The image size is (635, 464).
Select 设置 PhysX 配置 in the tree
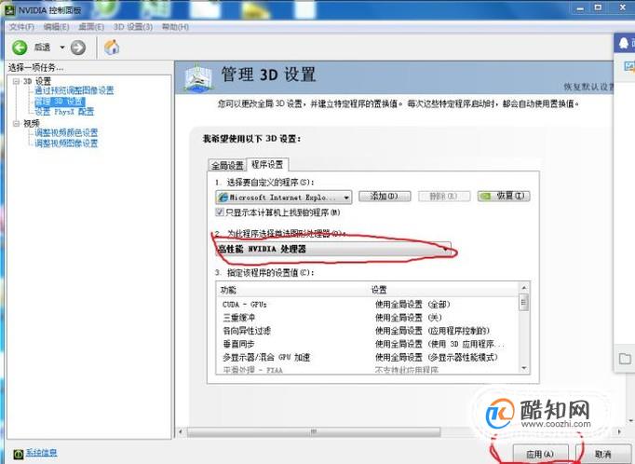pyautogui.click(x=64, y=112)
